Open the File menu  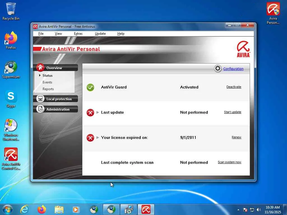point(41,34)
